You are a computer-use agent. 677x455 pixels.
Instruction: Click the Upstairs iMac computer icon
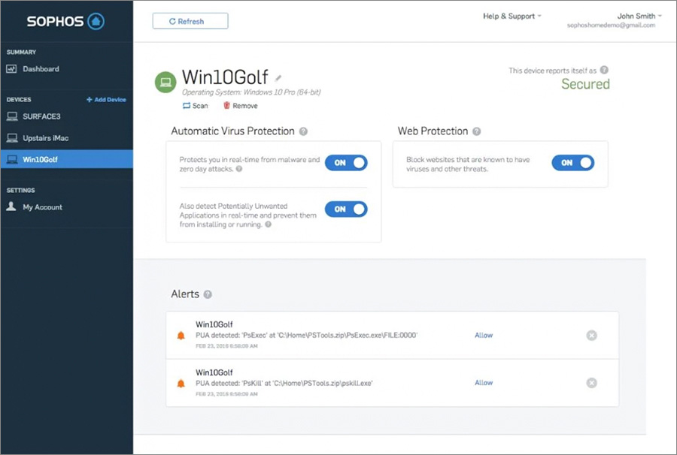(x=12, y=138)
